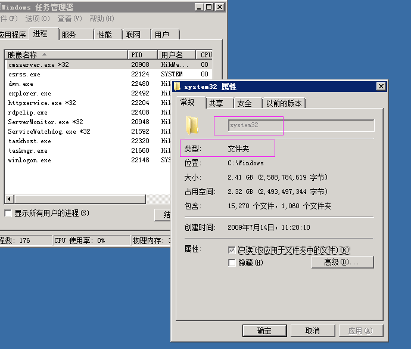Select the cmsserver.exe *32 process row
This screenshot has height=349, width=411.
click(108, 64)
